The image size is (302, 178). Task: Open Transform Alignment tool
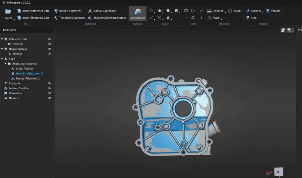(x=70, y=18)
